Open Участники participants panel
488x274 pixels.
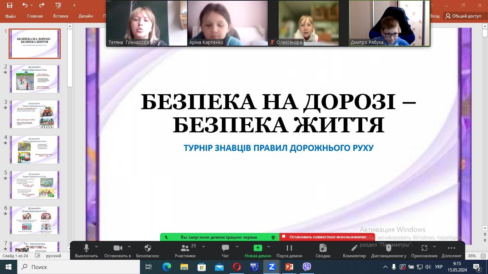[x=185, y=250]
